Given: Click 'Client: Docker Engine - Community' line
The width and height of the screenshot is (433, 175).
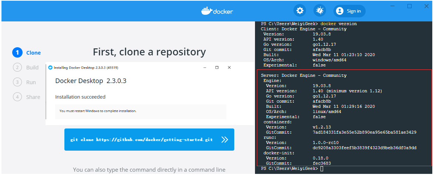Looking at the screenshot, I should [303, 29].
